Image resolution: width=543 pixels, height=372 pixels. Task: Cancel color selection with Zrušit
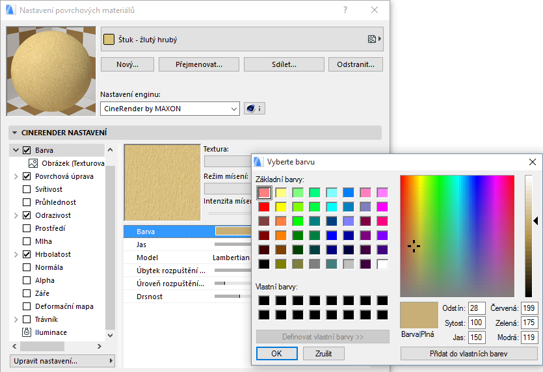point(323,354)
